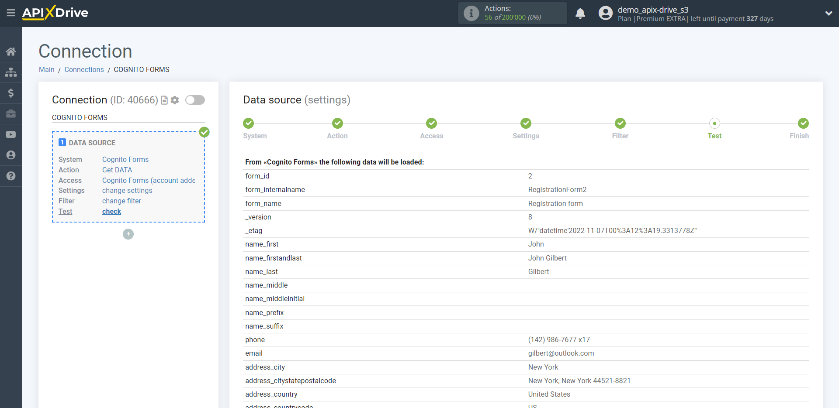Select the form_name value Registration form
The width and height of the screenshot is (839, 408).
555,204
